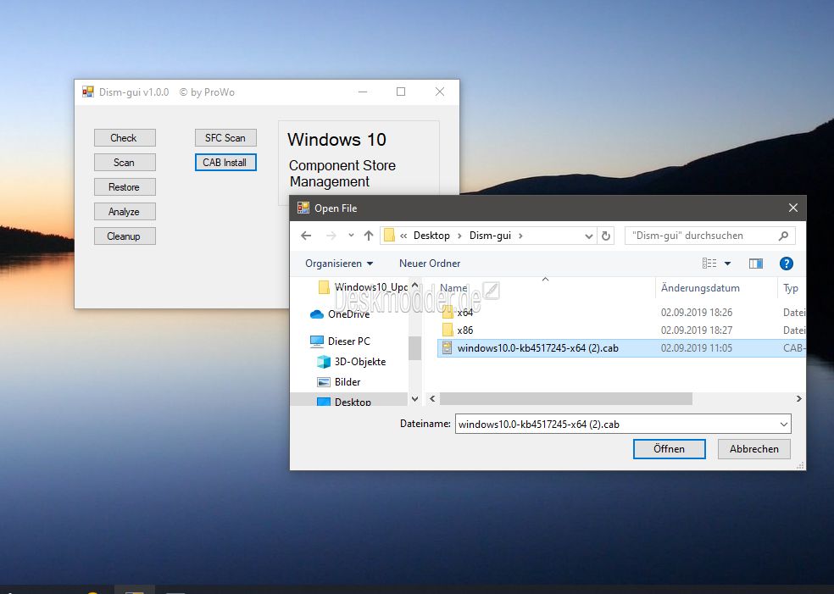Refresh the Dism-gui folder view

point(606,236)
